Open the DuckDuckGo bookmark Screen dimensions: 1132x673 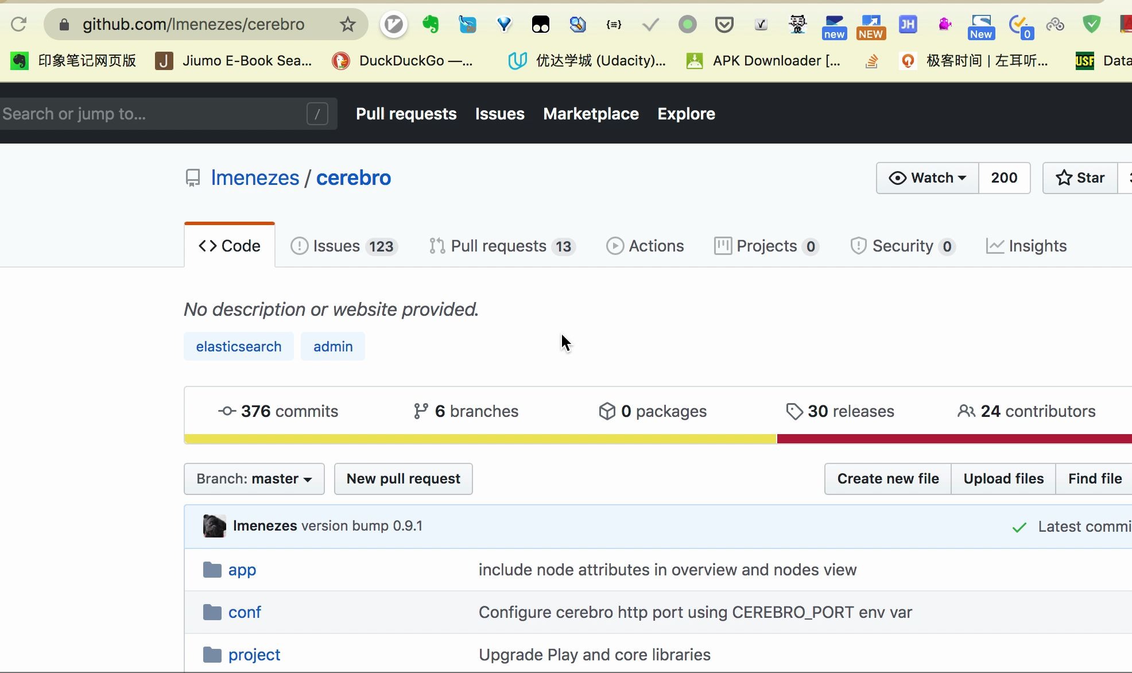[403, 60]
